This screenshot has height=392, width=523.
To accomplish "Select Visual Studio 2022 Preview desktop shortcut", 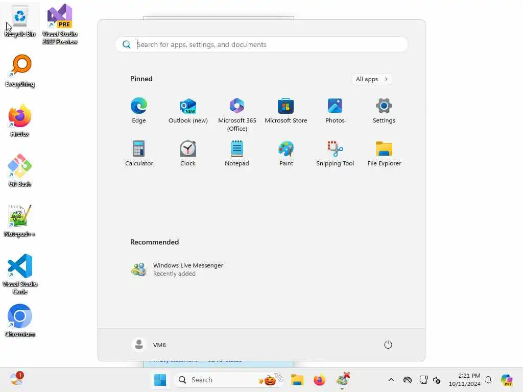I will pyautogui.click(x=60, y=24).
